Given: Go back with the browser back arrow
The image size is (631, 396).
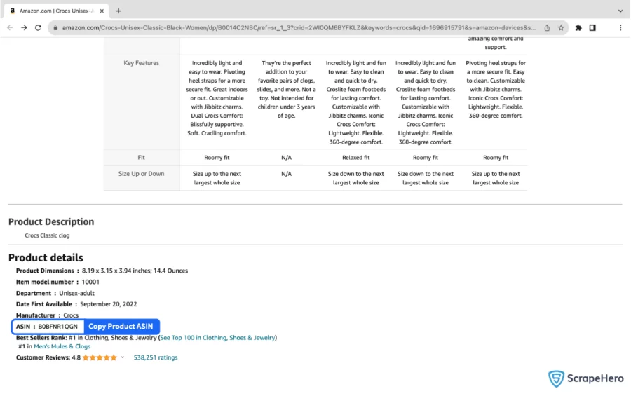Looking at the screenshot, I should [x=10, y=28].
